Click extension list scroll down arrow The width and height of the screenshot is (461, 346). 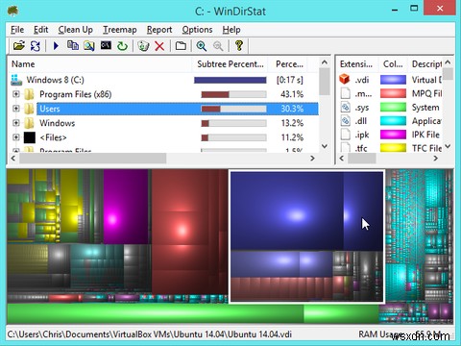coord(448,146)
